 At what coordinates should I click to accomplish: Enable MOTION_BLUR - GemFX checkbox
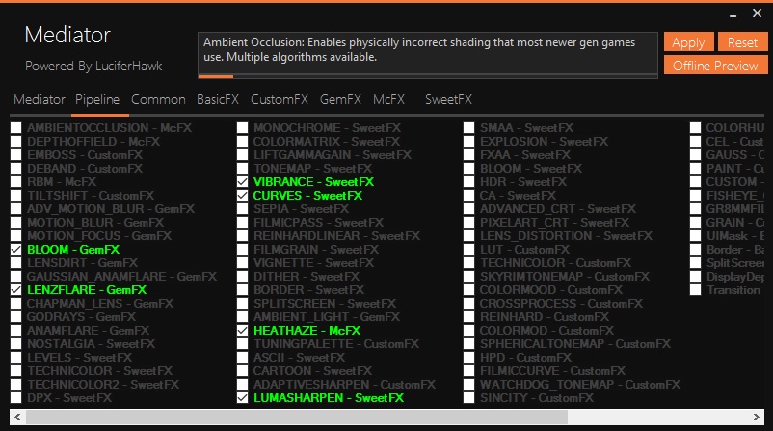tap(16, 223)
